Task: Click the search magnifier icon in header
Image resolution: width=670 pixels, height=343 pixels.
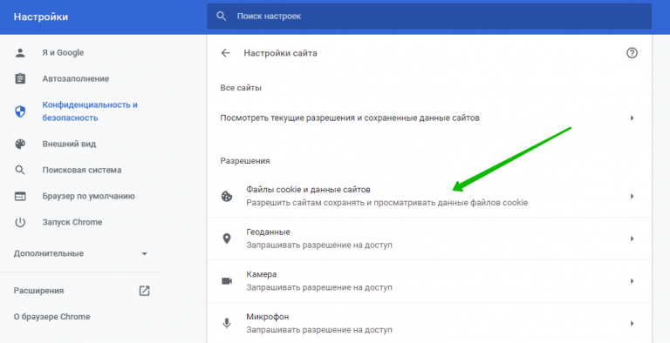Action: click(221, 17)
